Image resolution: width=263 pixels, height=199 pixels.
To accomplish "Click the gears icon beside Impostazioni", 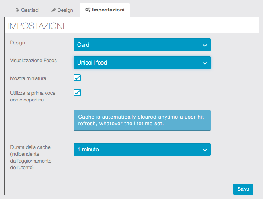I will (88, 10).
